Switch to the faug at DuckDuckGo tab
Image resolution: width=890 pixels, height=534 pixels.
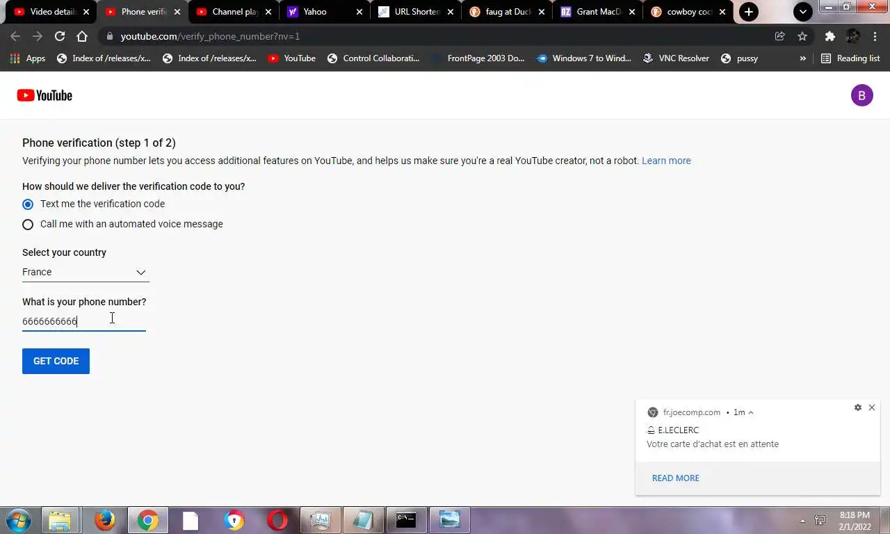click(506, 12)
